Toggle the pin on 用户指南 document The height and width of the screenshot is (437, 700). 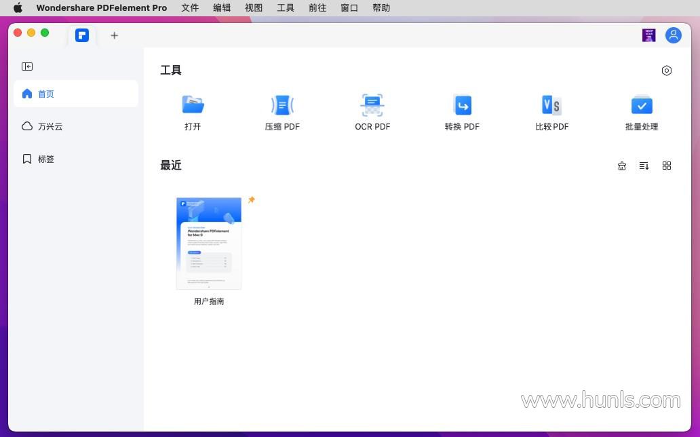tap(251, 200)
